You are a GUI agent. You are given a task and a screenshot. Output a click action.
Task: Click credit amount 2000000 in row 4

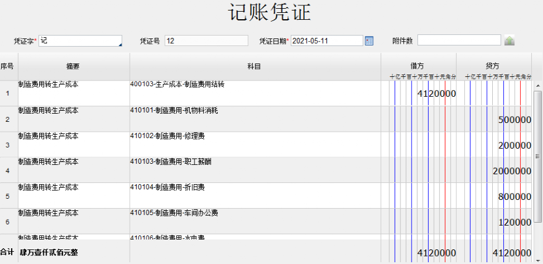511,171
